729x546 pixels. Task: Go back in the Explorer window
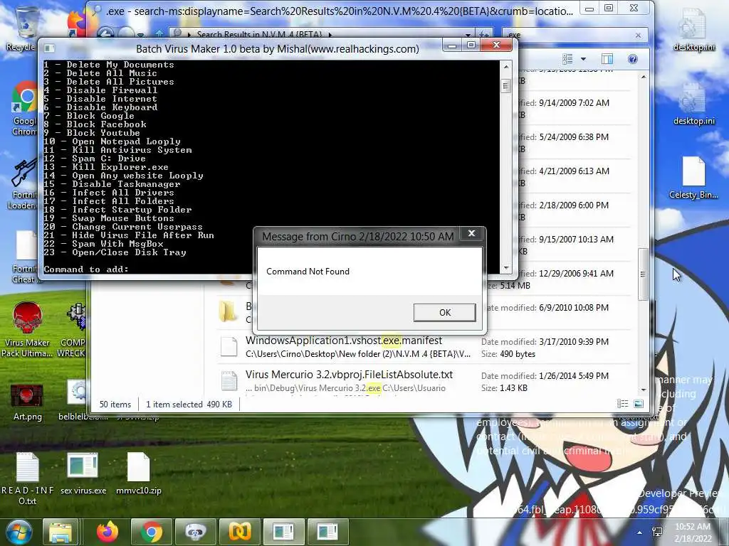click(x=105, y=33)
